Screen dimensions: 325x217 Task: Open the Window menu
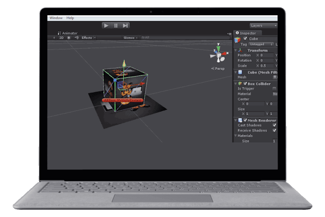coord(56,18)
